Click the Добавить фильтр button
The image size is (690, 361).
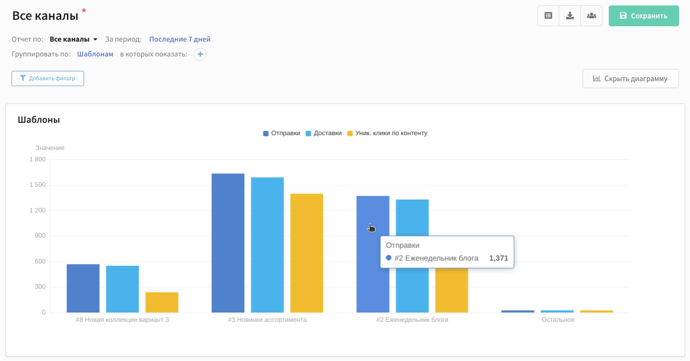pos(48,78)
